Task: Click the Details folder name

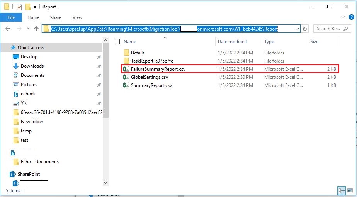Action: (x=138, y=53)
